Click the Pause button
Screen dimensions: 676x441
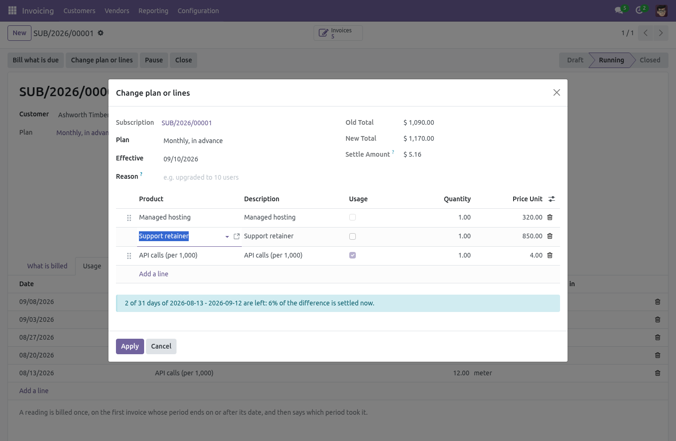click(x=154, y=60)
